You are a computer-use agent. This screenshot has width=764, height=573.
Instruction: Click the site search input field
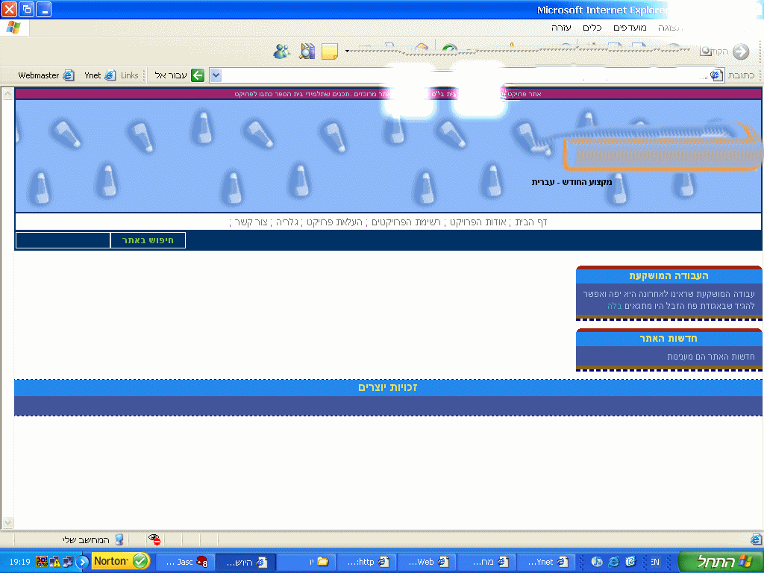point(63,240)
